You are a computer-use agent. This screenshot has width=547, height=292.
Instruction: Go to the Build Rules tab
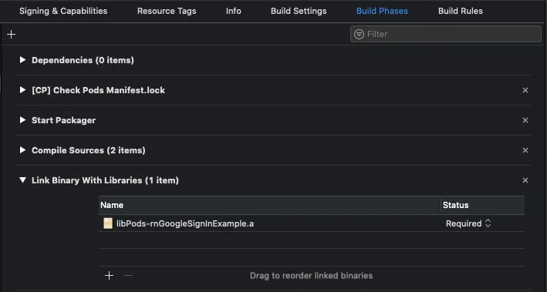click(x=461, y=11)
